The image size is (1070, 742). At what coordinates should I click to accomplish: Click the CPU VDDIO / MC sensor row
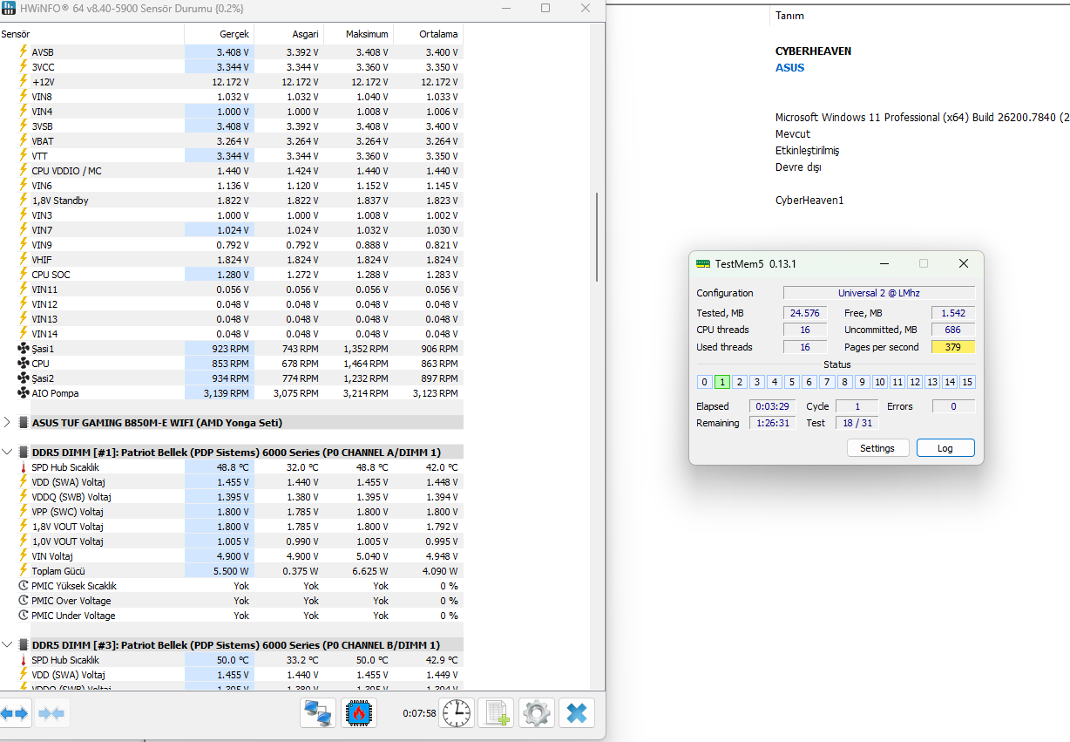231,171
